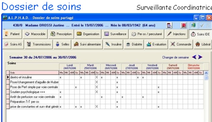Open the Soins AS tab

click(x=13, y=44)
